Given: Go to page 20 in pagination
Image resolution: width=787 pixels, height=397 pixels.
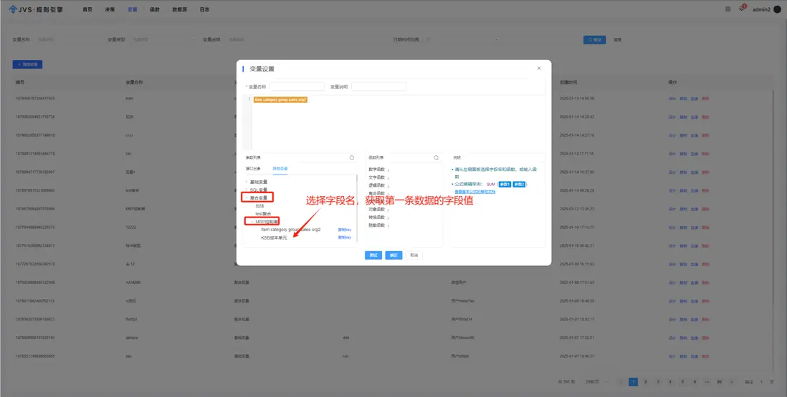Looking at the screenshot, I should 719,382.
